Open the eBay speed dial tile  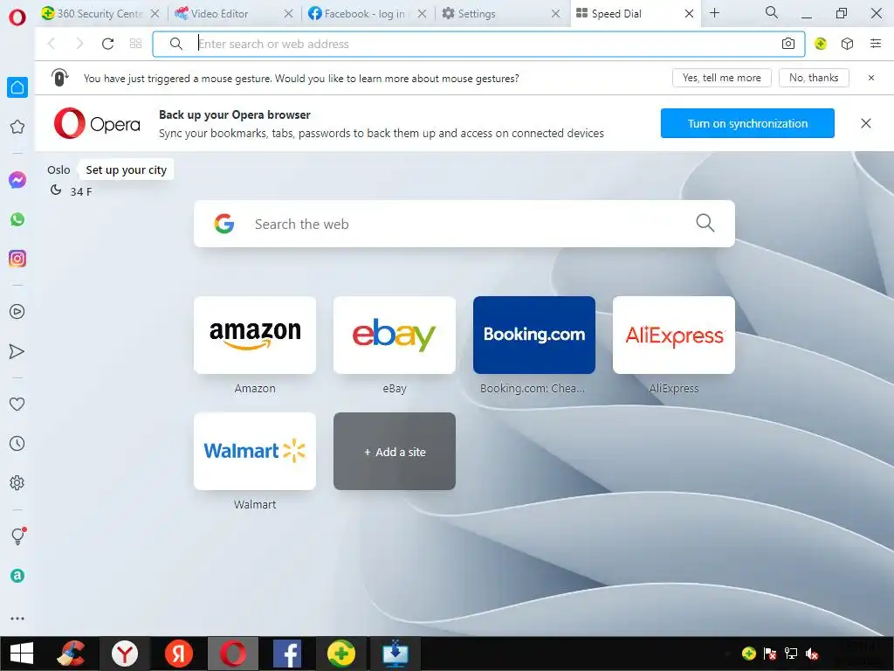point(395,335)
